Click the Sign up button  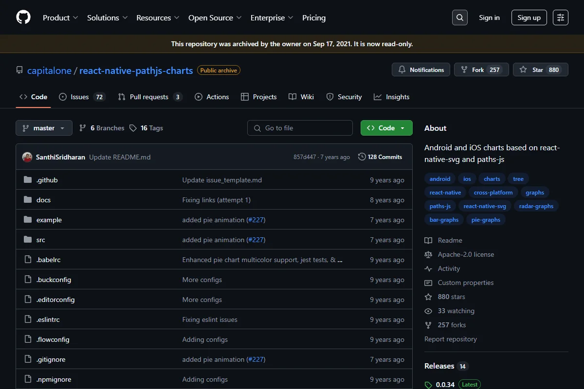point(529,18)
